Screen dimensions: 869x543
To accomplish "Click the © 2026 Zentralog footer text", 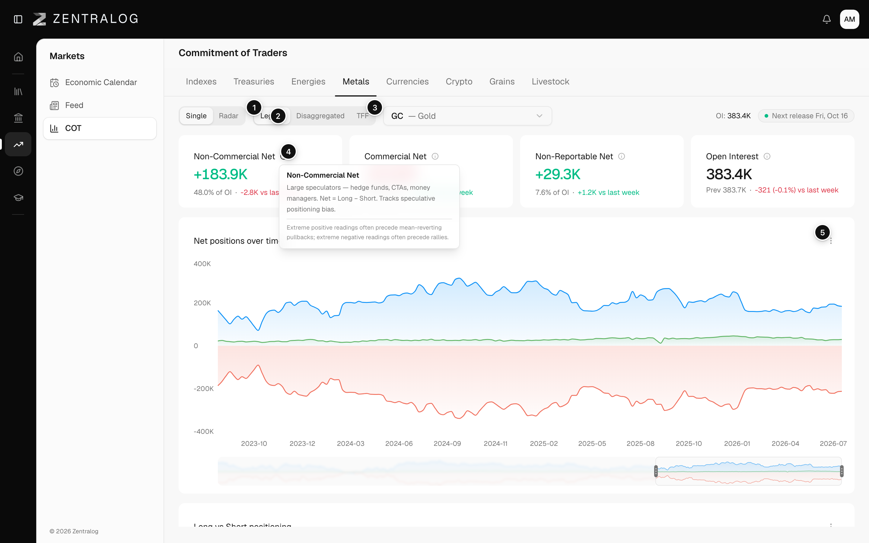I will pyautogui.click(x=74, y=531).
